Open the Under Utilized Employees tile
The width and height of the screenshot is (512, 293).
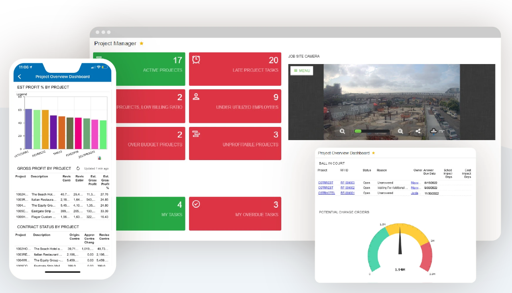click(235, 106)
